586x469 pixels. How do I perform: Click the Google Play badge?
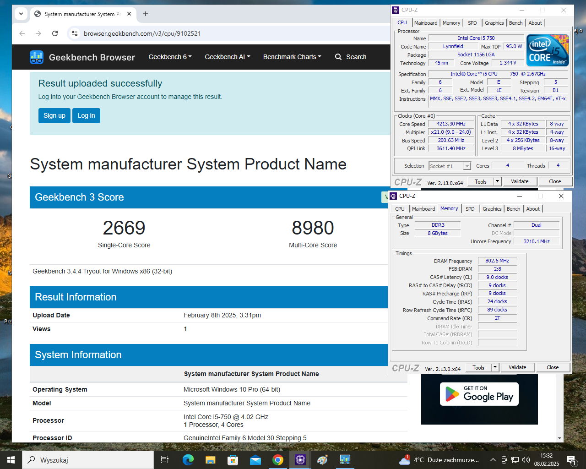(x=479, y=394)
